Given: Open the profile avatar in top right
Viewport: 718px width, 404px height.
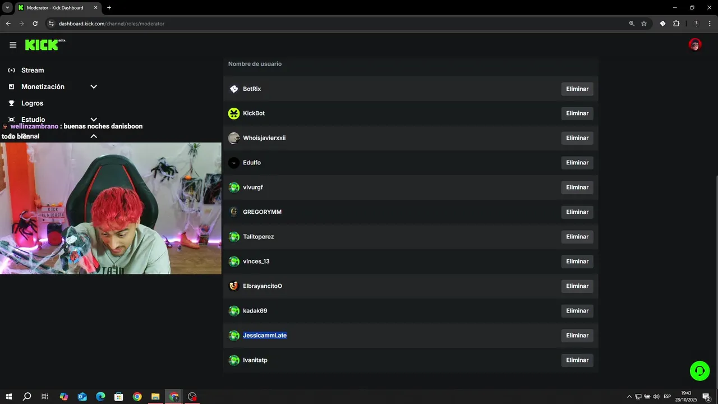Looking at the screenshot, I should 695,45.
